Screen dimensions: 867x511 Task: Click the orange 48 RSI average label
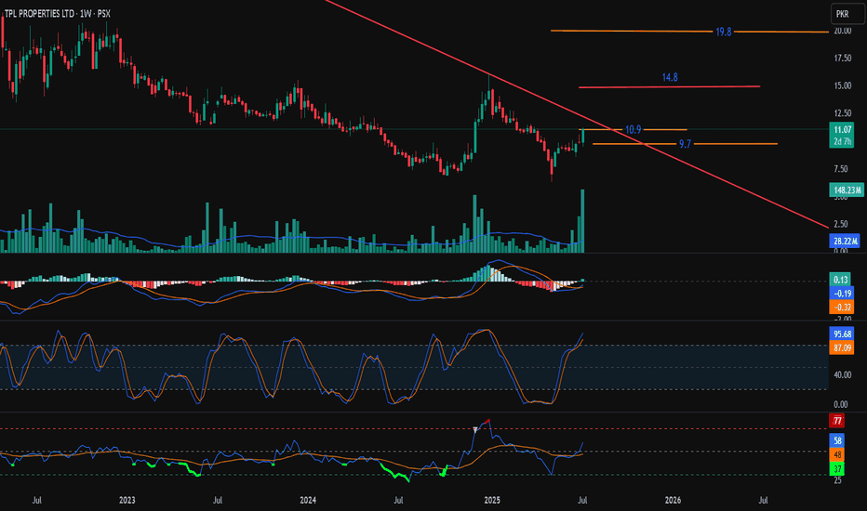pyautogui.click(x=837, y=454)
